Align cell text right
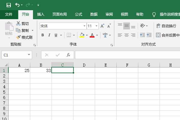 [x=133, y=35]
